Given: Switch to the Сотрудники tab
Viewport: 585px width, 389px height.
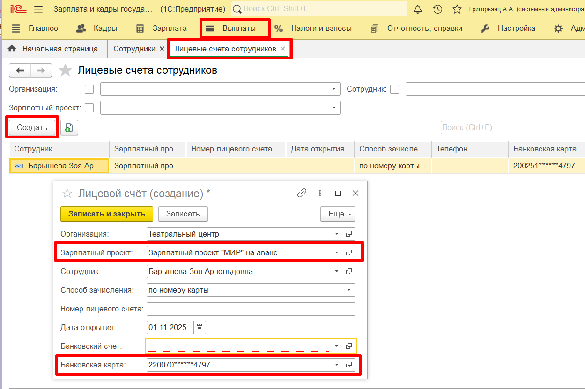Looking at the screenshot, I should (x=134, y=49).
